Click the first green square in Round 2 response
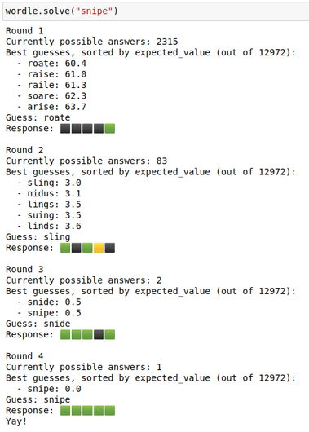Image resolution: width=309 pixels, height=432 pixels. (x=65, y=248)
